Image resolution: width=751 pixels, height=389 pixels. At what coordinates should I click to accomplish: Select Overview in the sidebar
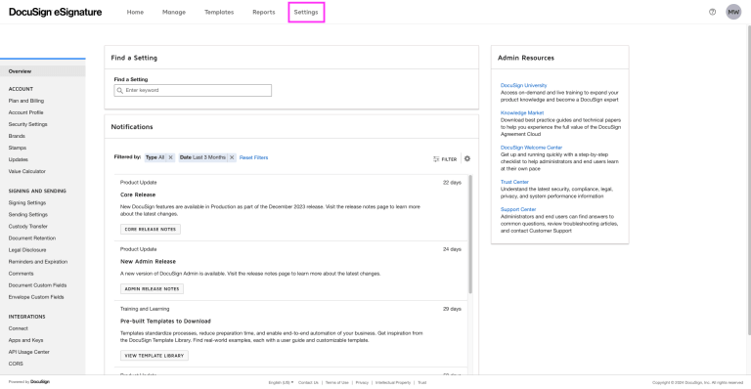(43, 71)
